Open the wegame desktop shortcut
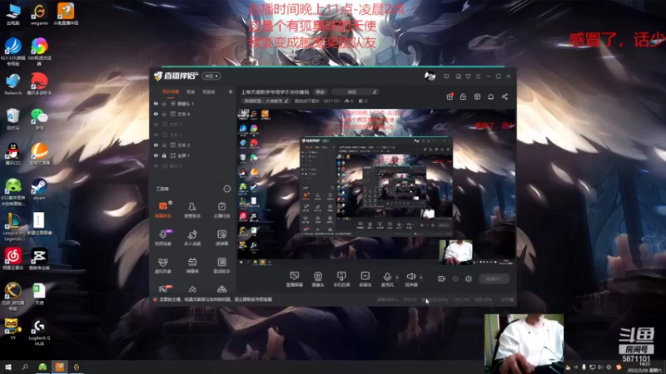666x374 pixels. tap(39, 15)
